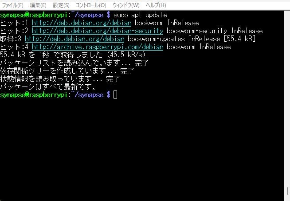290x201 pixels.
Task: Open the ヘルプ(H) menu
Action: (x=156, y=5)
